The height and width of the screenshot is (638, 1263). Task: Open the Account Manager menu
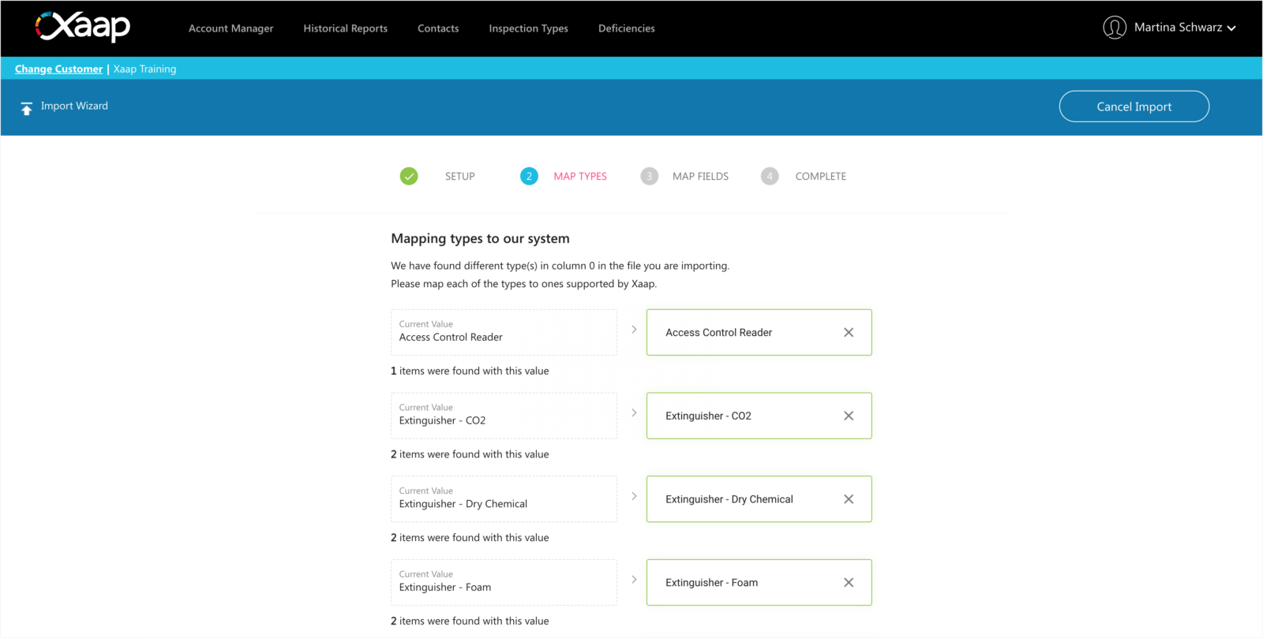point(230,28)
